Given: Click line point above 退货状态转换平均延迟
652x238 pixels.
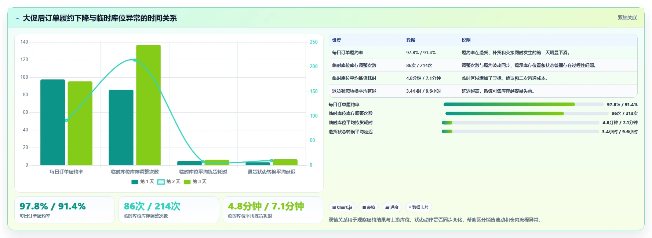Looking at the screenshot, I should (x=272, y=160).
